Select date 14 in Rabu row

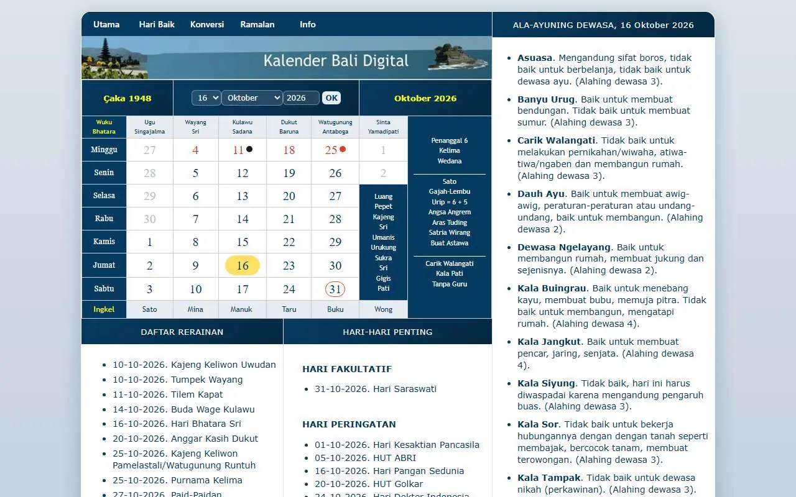(243, 219)
